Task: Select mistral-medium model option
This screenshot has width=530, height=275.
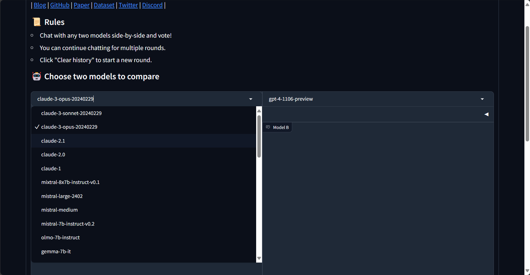Action: (143, 210)
